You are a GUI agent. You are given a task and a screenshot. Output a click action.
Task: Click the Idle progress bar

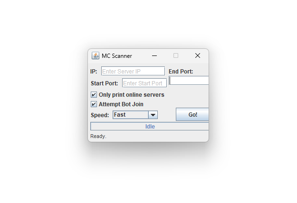150,126
